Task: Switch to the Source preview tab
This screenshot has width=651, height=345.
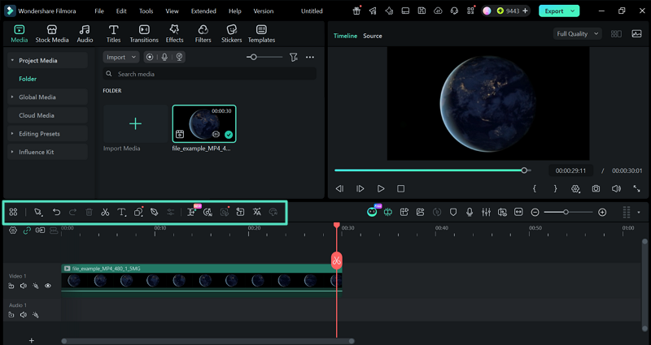Action: click(373, 36)
